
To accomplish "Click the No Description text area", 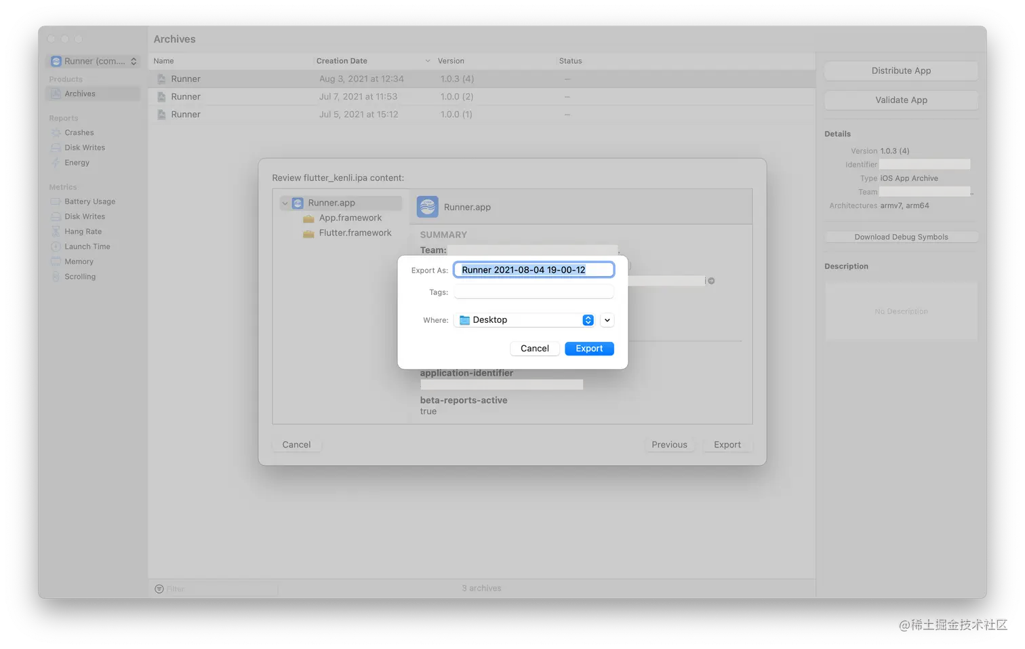I will click(901, 311).
